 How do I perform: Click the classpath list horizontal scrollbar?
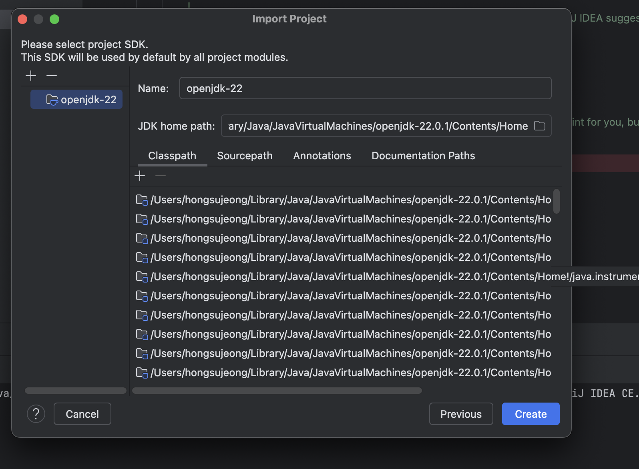277,391
